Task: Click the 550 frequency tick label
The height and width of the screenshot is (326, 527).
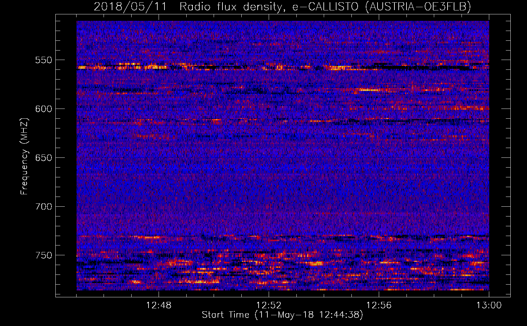Action: (44, 60)
